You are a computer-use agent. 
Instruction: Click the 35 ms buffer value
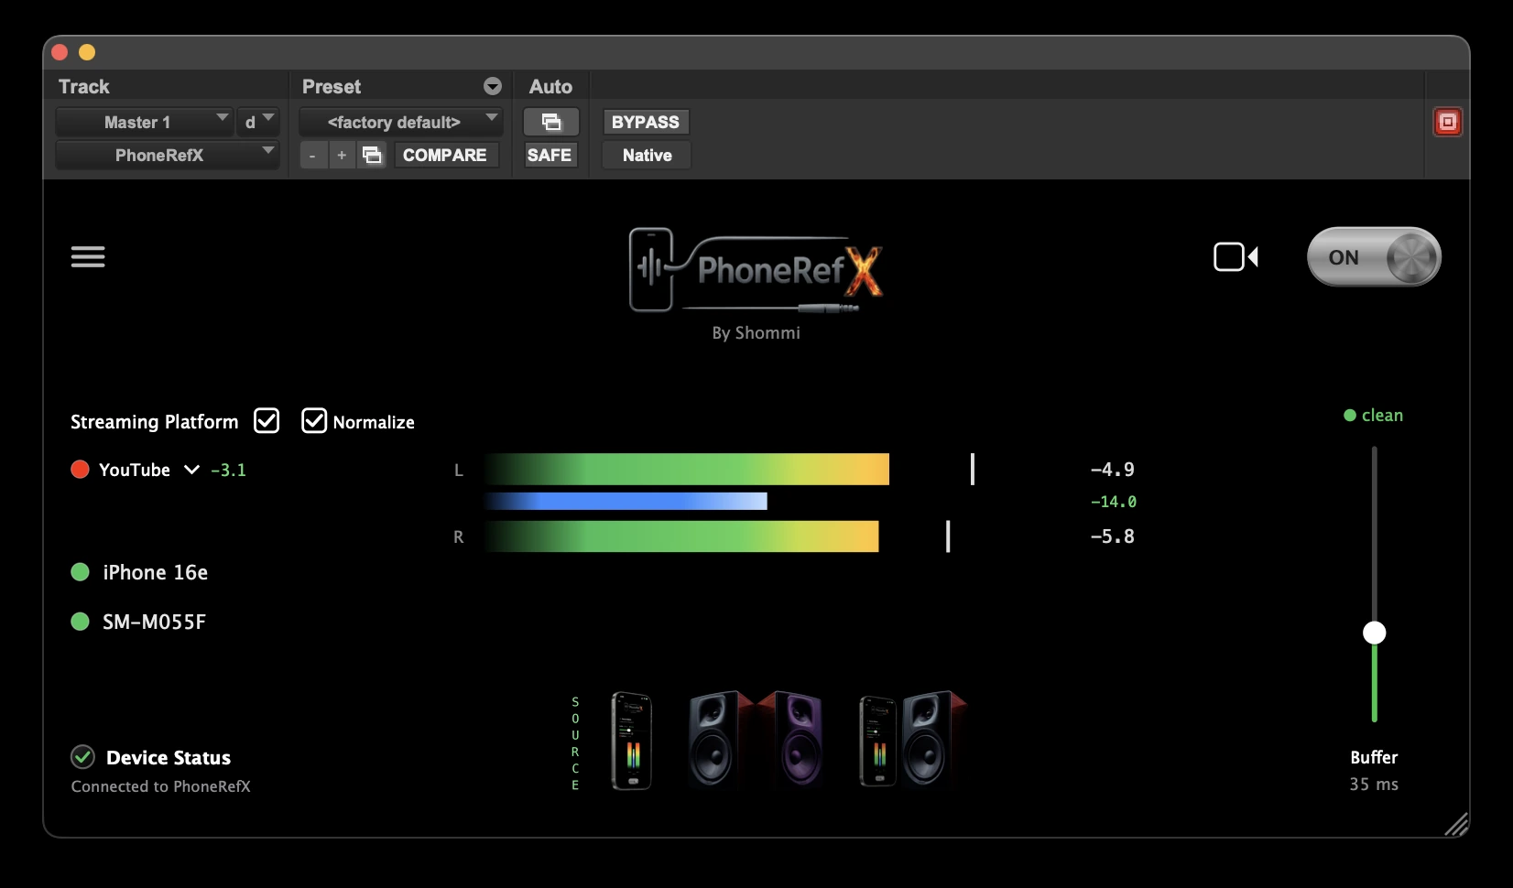pos(1374,784)
